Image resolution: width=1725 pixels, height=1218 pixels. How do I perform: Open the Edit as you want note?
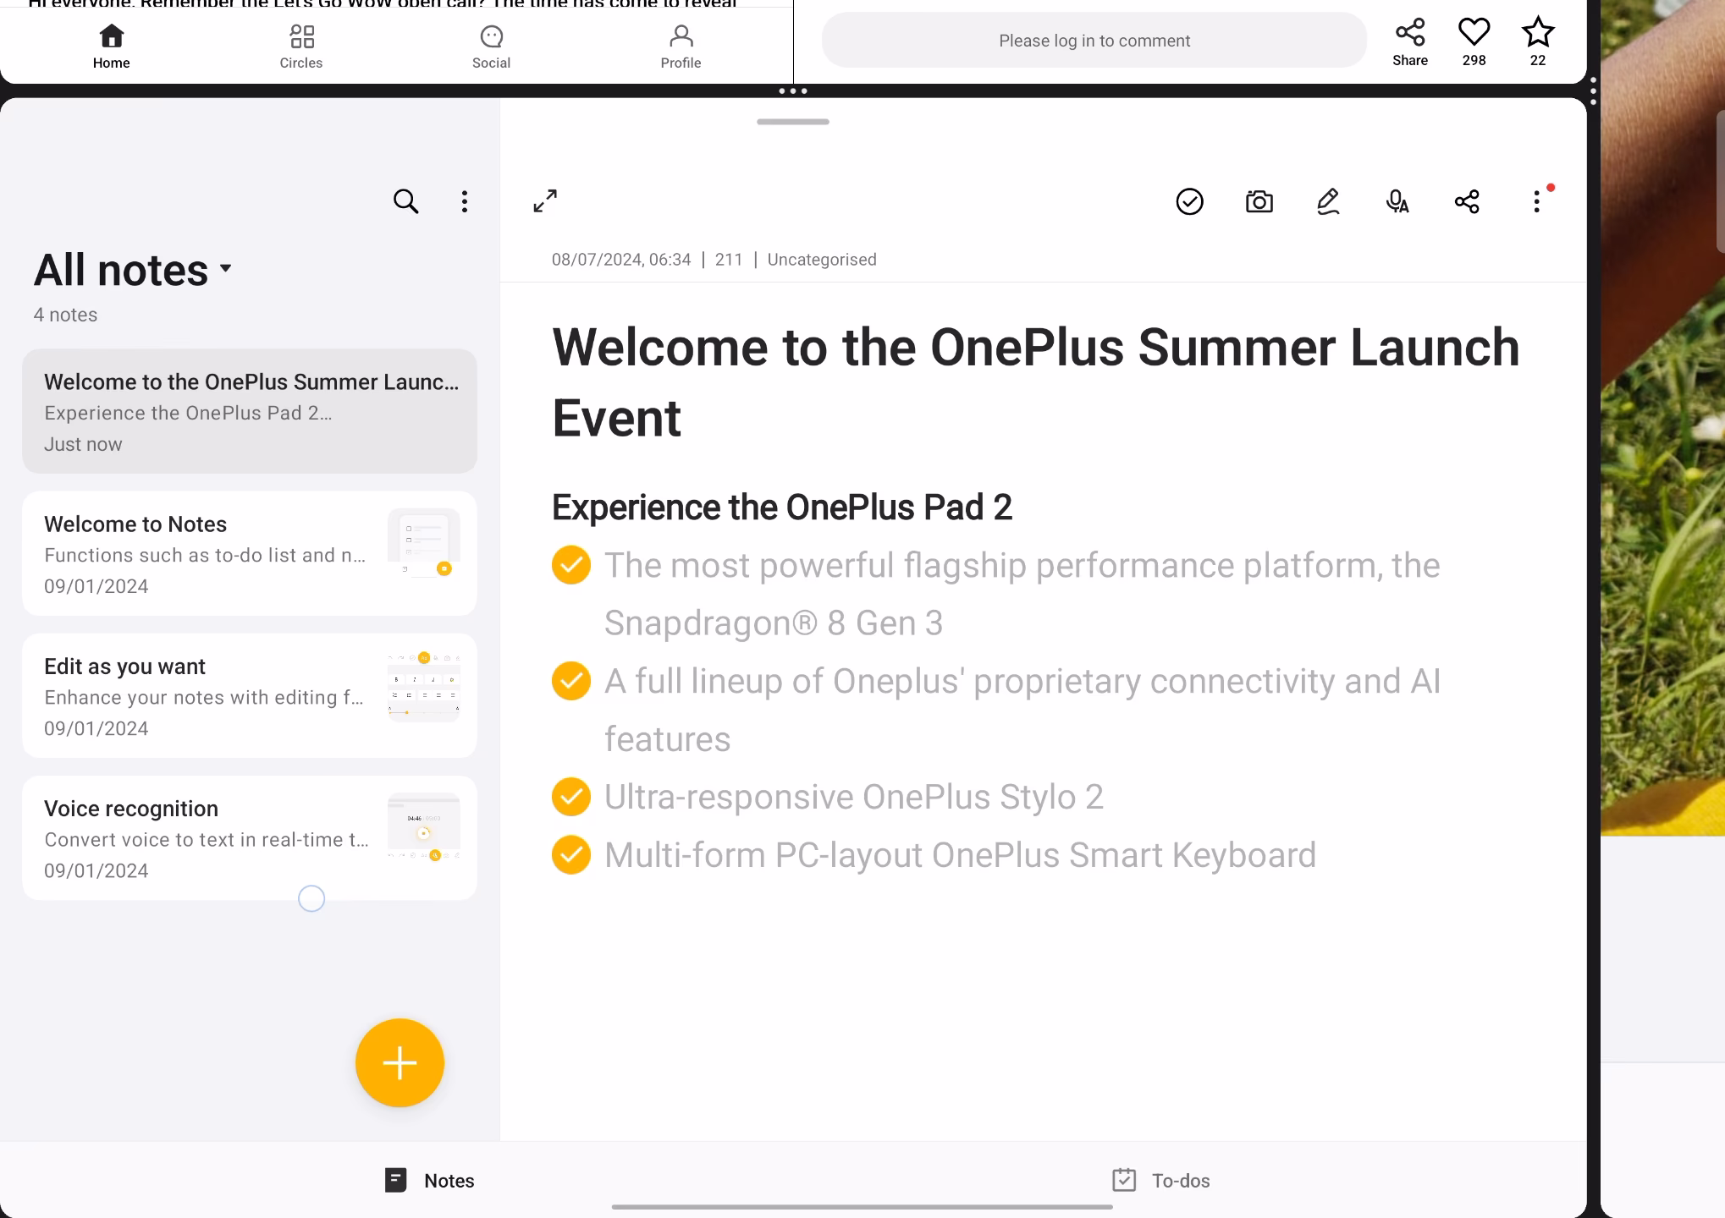pyautogui.click(x=250, y=696)
